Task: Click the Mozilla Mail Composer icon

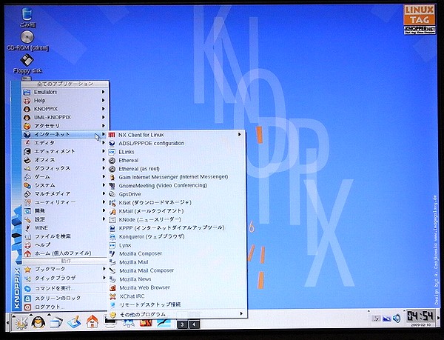Action: [112, 270]
